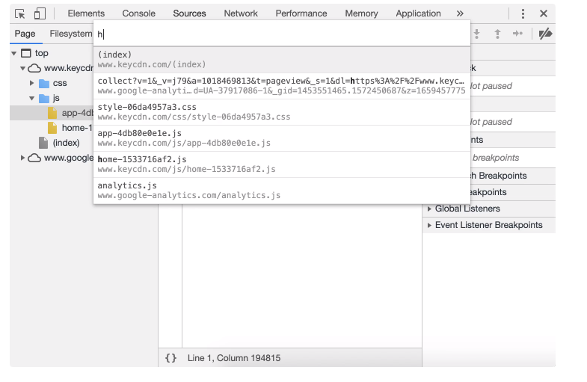The width and height of the screenshot is (587, 382).
Task: Click the pretty print braces icon
Action: click(170, 358)
